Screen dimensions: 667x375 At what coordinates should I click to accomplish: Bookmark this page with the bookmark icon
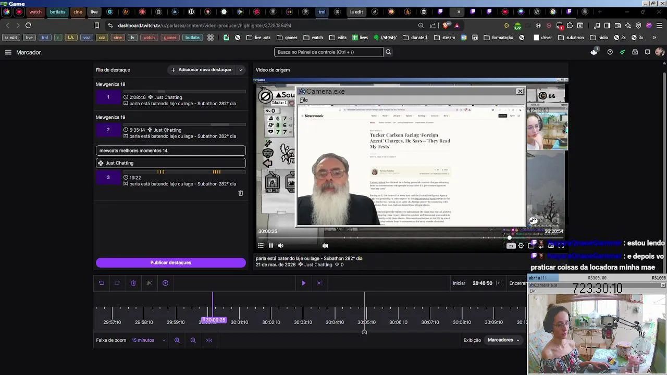coord(97,25)
